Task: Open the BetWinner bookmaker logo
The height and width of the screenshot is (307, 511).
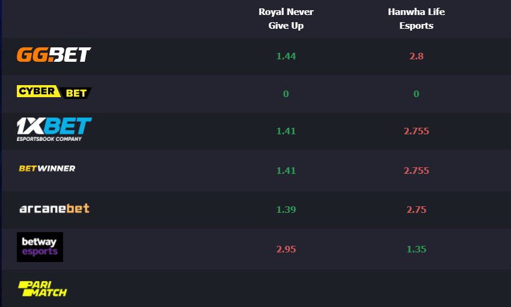Action: coord(47,168)
